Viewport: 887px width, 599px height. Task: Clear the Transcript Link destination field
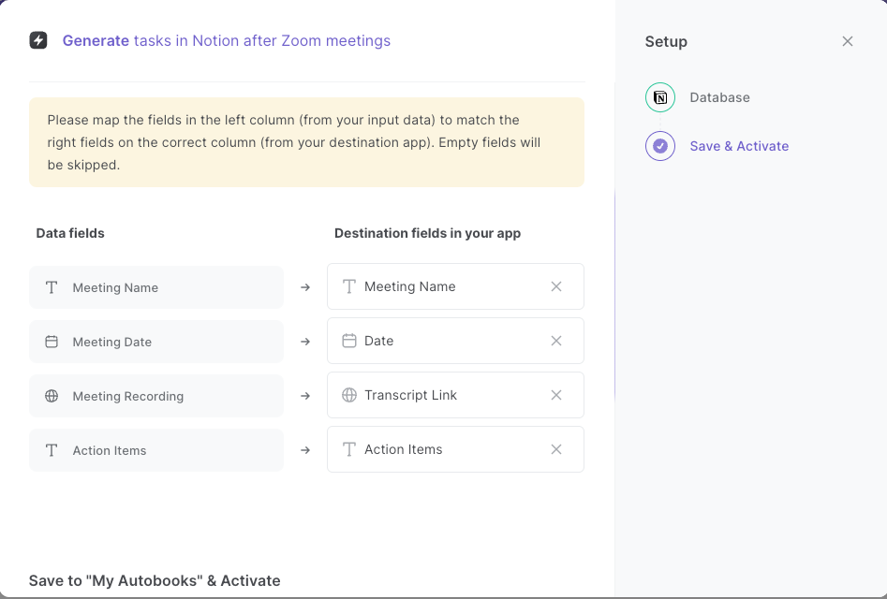pos(556,395)
